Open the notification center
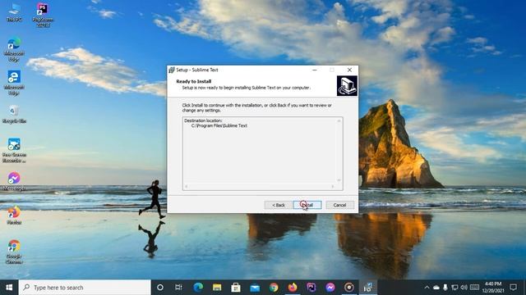 tap(513, 288)
